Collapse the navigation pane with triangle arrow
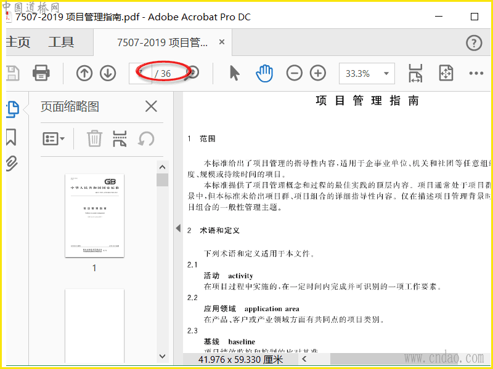 pyautogui.click(x=178, y=228)
